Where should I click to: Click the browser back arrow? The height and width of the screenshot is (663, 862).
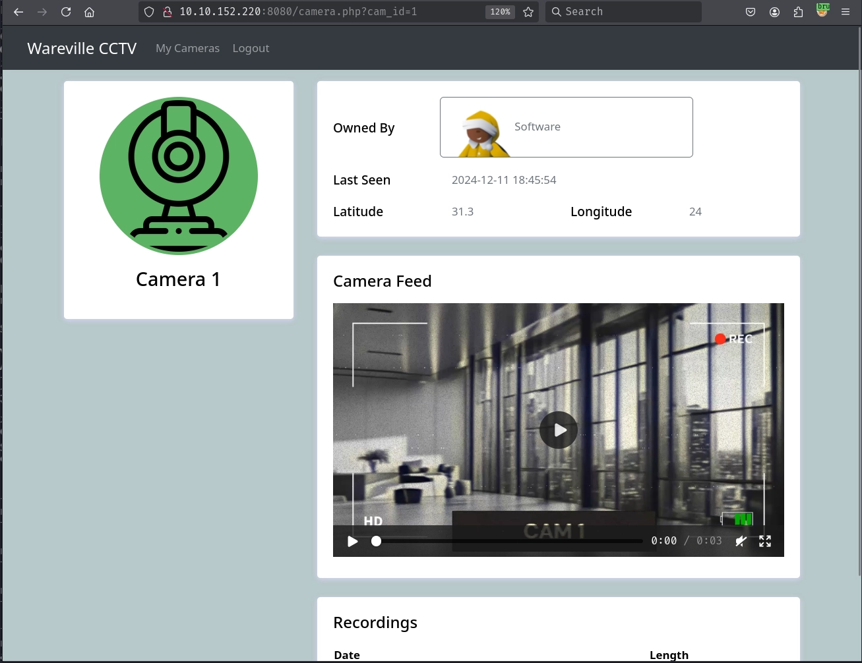click(18, 12)
